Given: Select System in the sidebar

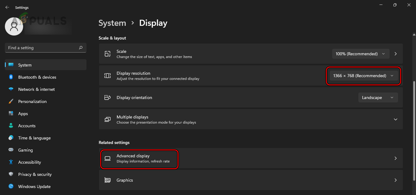Looking at the screenshot, I should (24, 65).
